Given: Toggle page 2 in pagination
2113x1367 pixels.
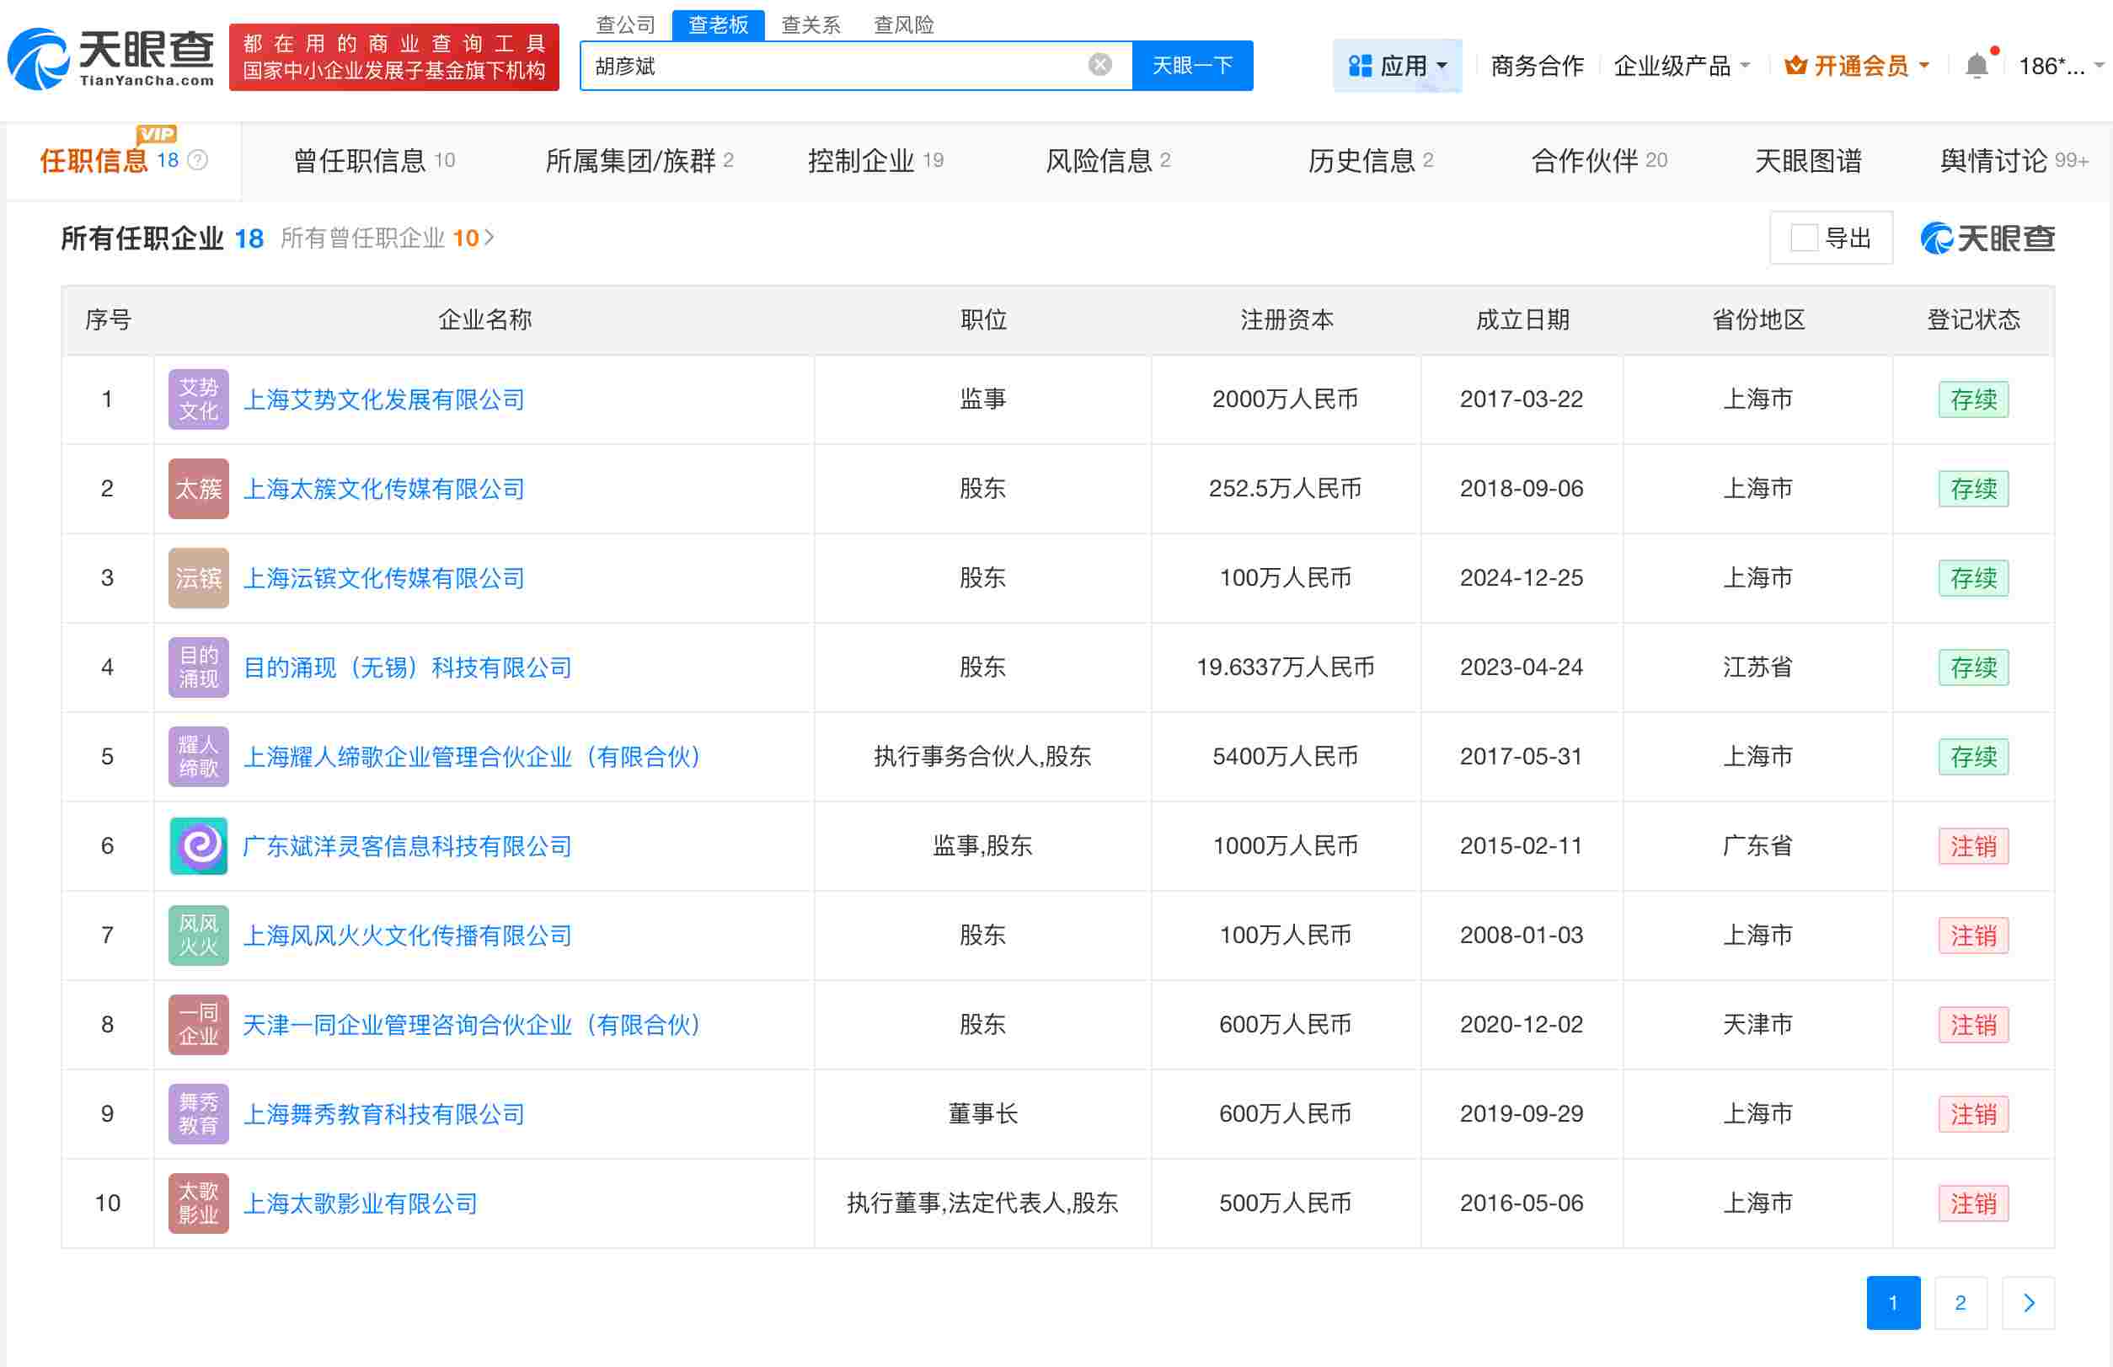Looking at the screenshot, I should [x=1961, y=1302].
